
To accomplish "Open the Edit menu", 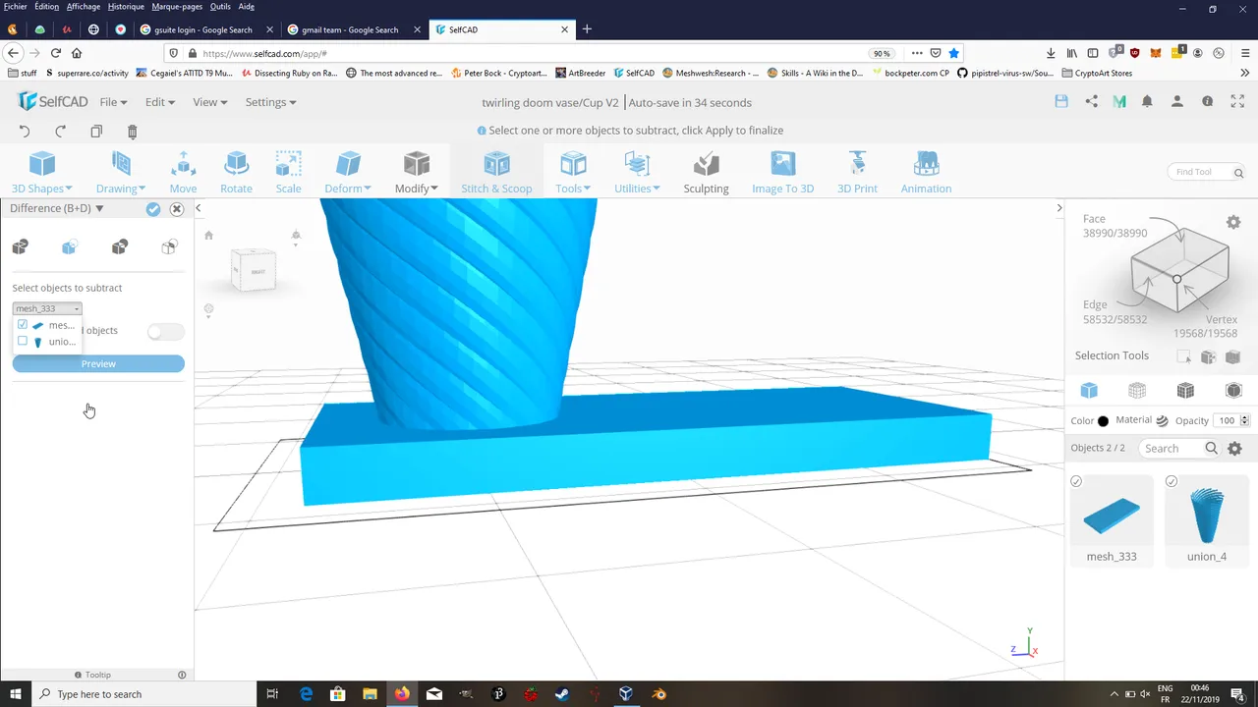I will point(160,102).
